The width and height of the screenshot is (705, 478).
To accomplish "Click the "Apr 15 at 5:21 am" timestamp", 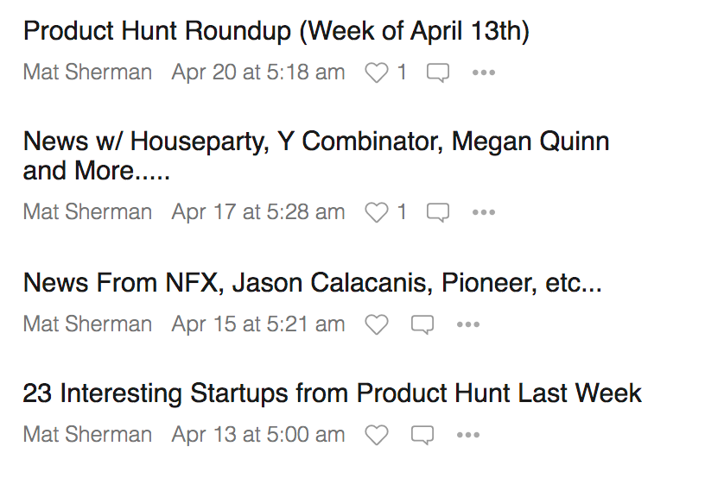I will [x=257, y=324].
